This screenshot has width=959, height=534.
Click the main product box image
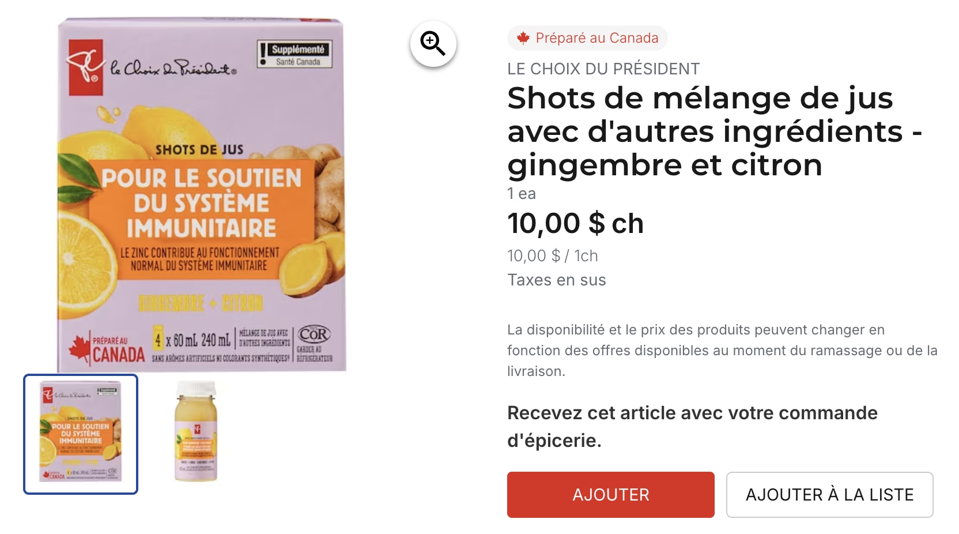[202, 195]
